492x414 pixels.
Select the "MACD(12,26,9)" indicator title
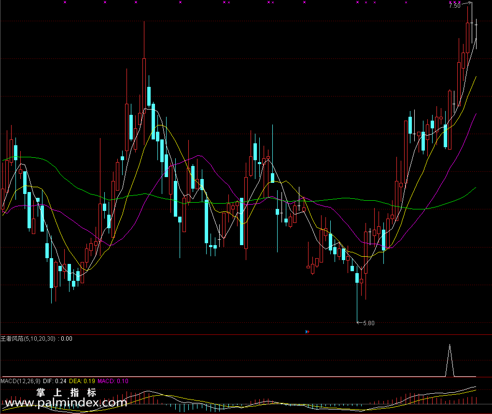pyautogui.click(x=20, y=381)
